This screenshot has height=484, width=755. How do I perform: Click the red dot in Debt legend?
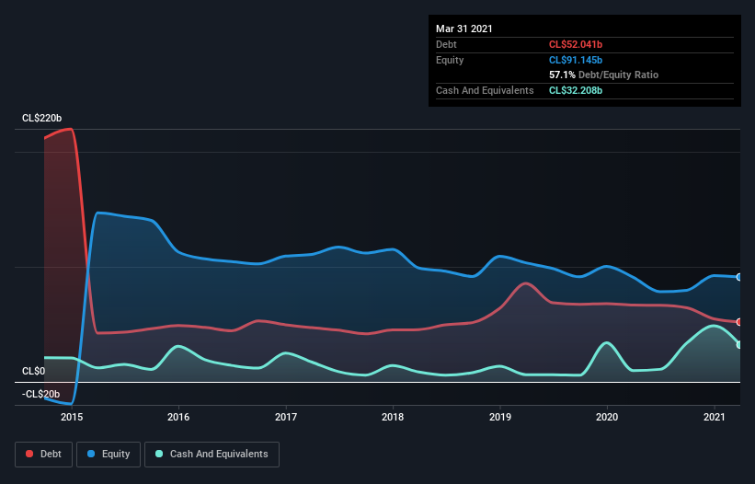(29, 454)
